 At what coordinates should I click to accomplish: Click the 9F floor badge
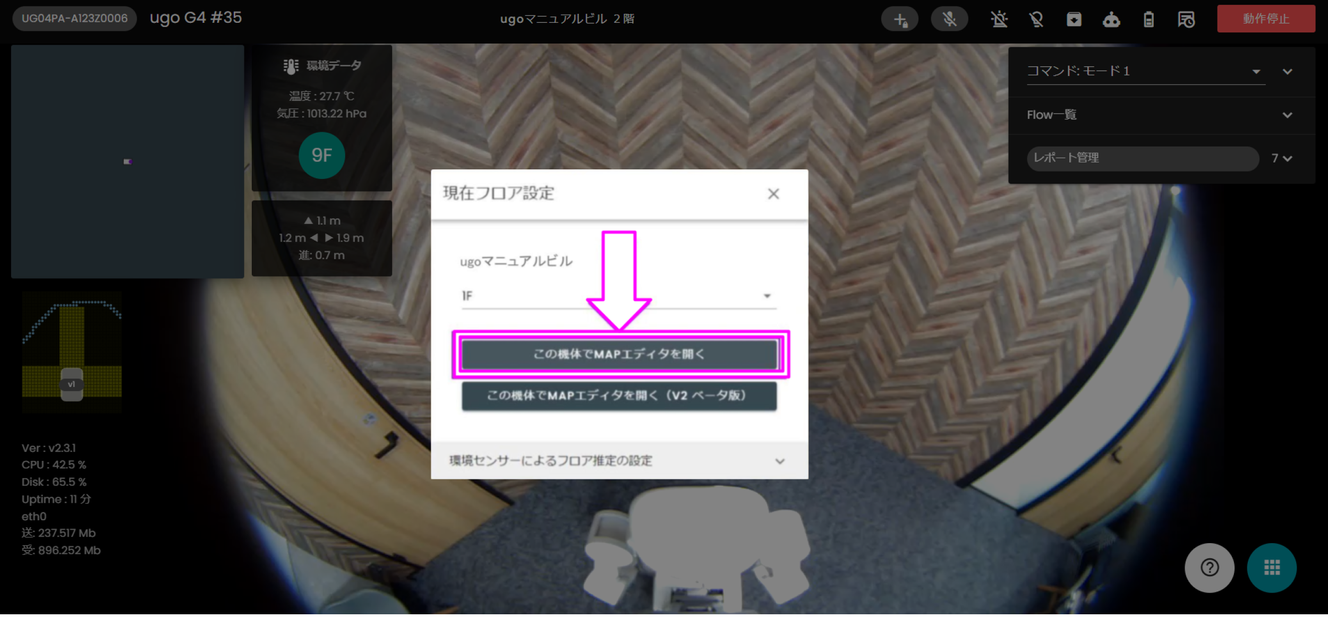pos(321,155)
